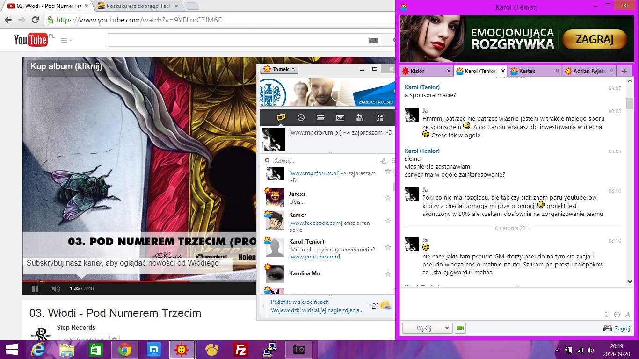
Task: Send the message with Wyślij button
Action: point(423,328)
